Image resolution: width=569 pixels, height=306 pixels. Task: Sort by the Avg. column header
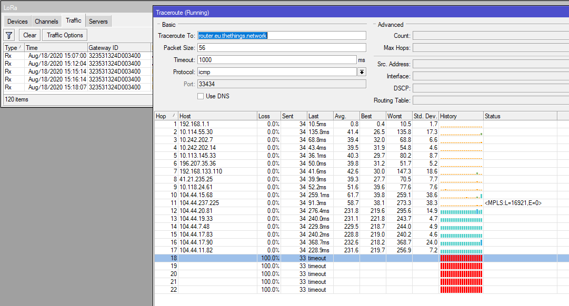346,116
